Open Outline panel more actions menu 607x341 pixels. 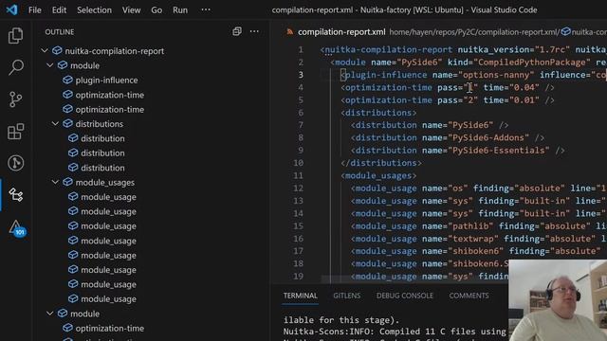tap(254, 31)
